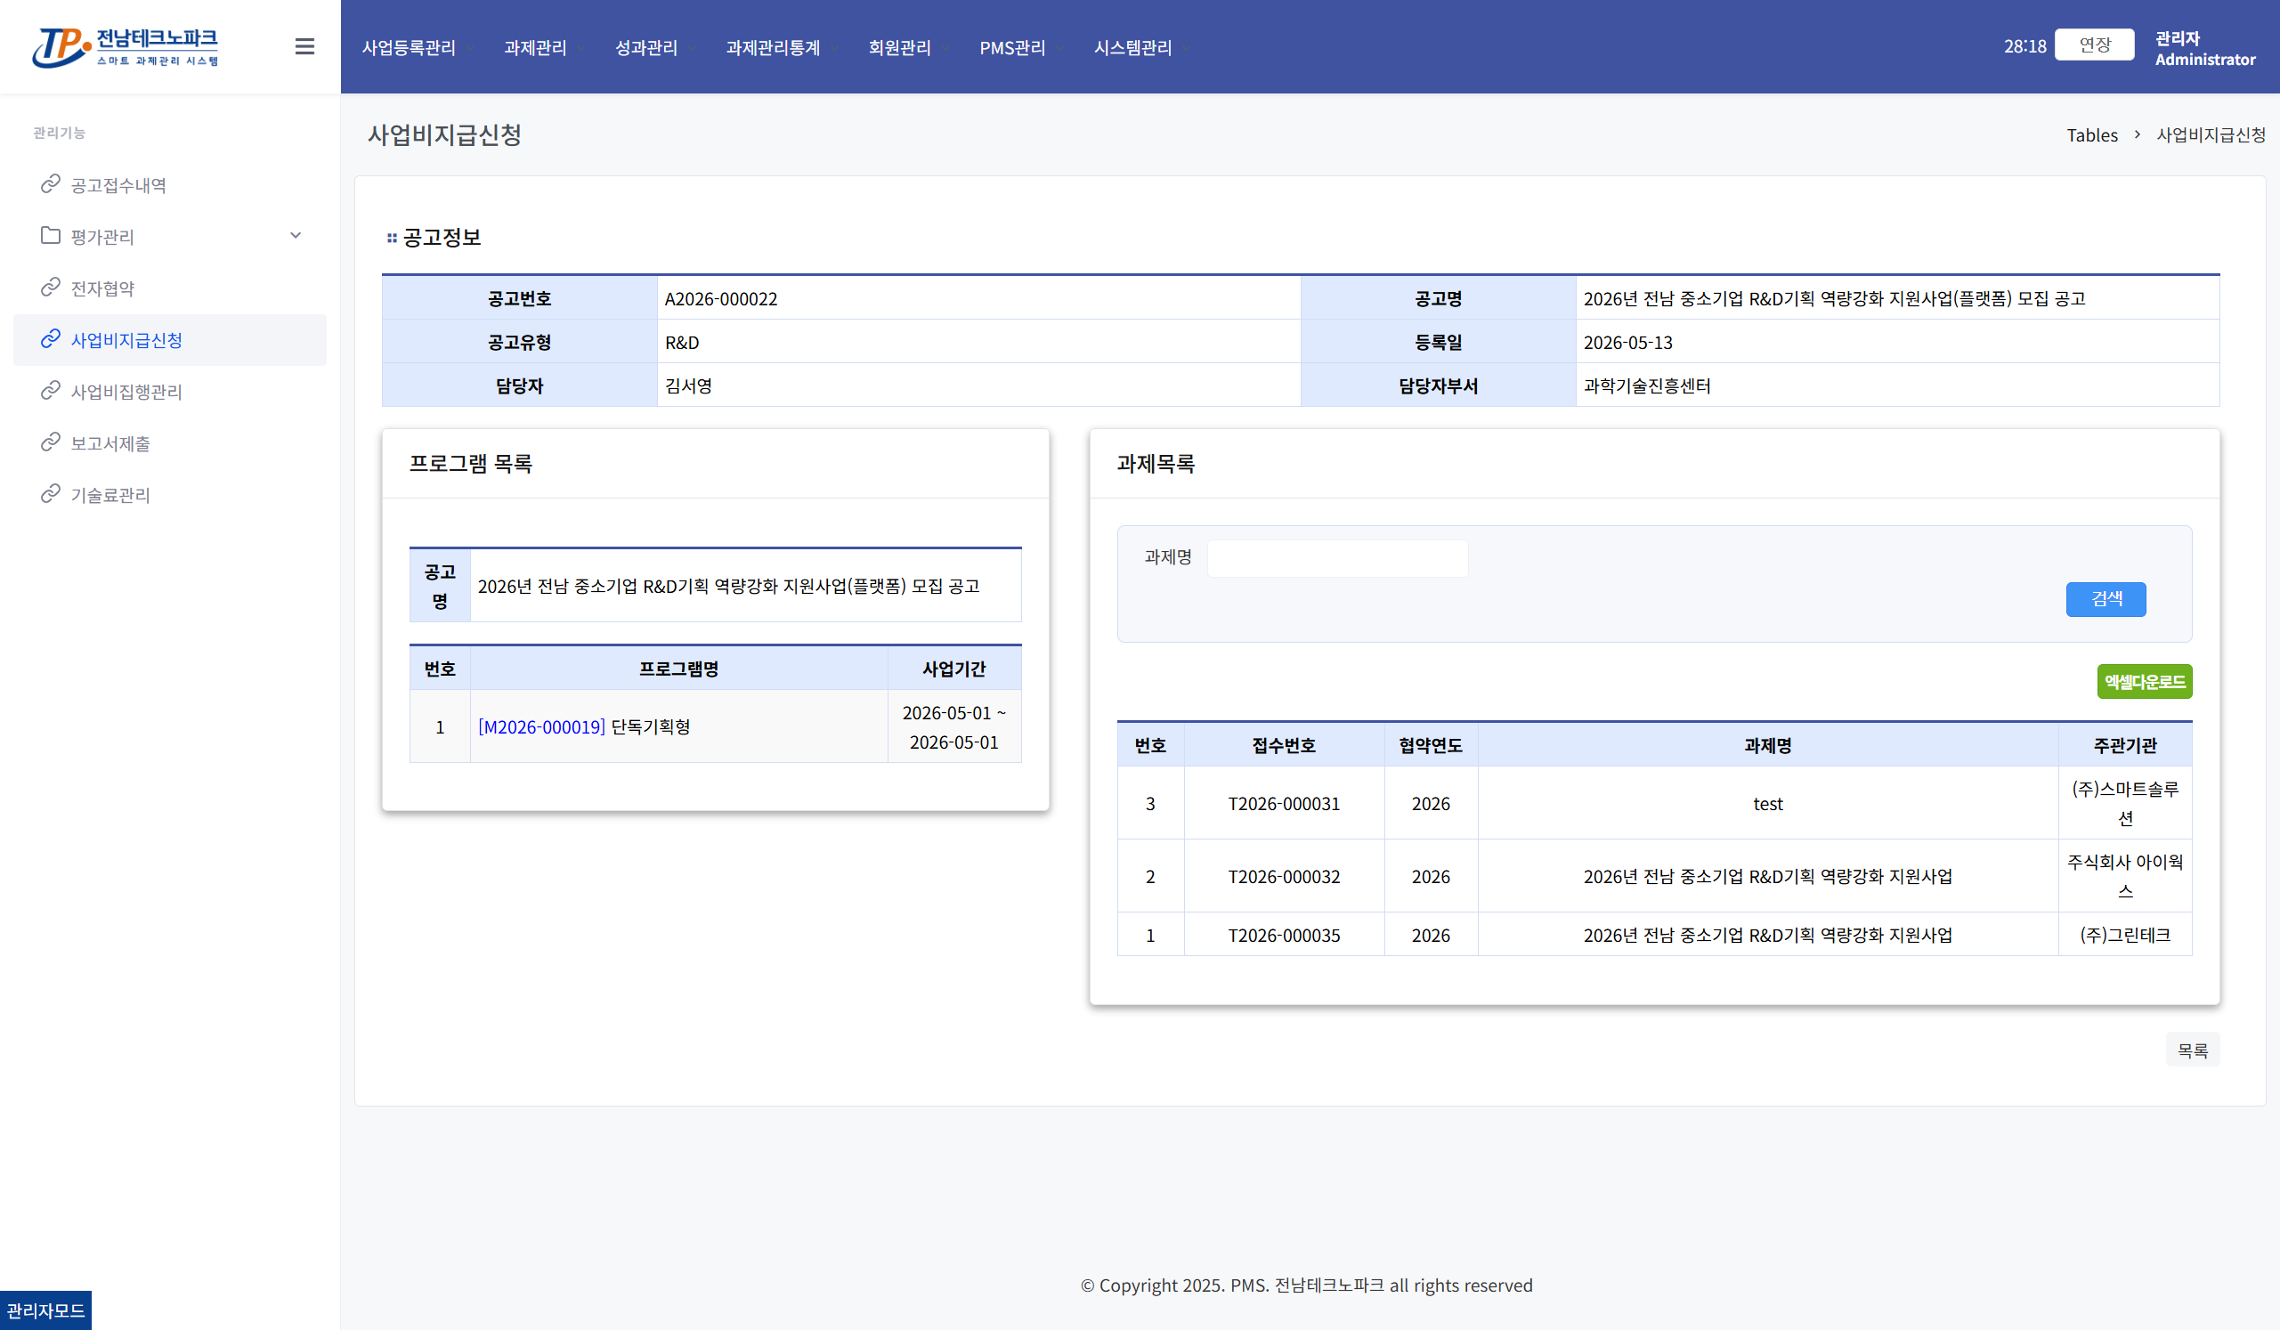Screen dimensions: 2280x1330
Task: Click the folder icon beside 평가관리
Action: click(51, 235)
